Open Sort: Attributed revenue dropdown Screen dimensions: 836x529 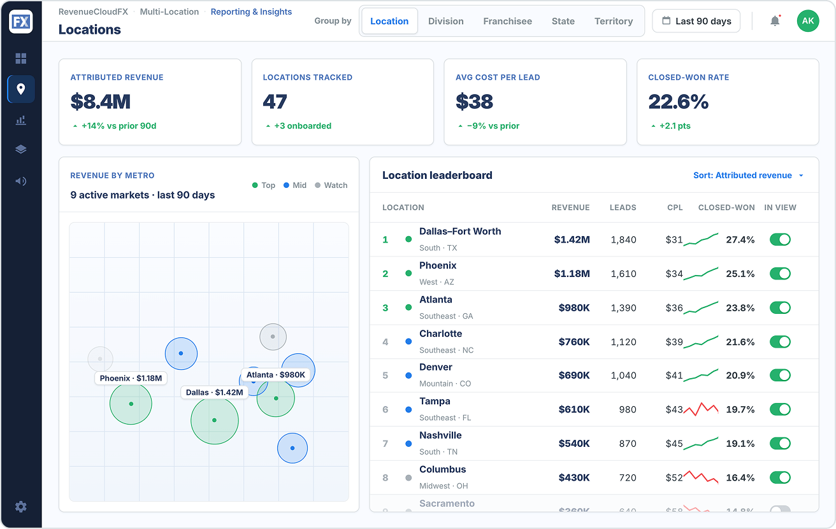pyautogui.click(x=748, y=175)
